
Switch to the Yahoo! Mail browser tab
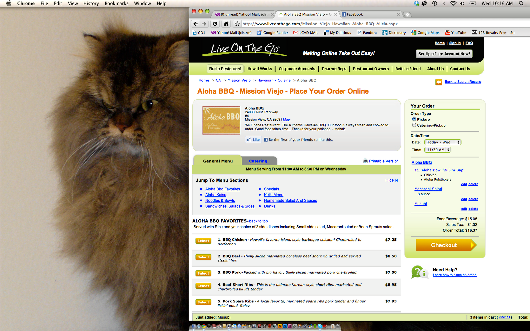pyautogui.click(x=243, y=14)
